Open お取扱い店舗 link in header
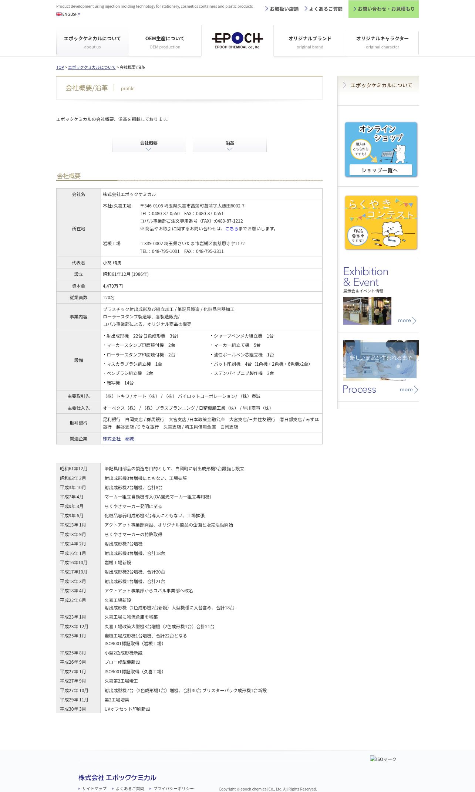 (x=282, y=9)
